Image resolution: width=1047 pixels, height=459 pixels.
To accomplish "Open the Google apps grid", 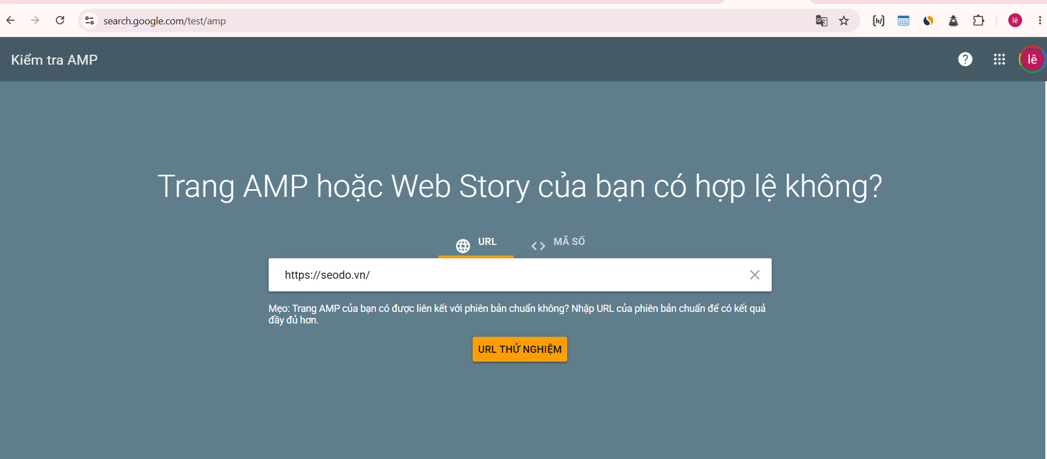I will pos(999,59).
